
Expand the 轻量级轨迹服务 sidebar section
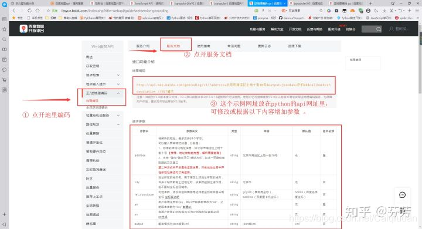point(118,116)
